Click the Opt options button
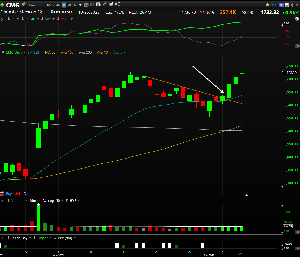The width and height of the screenshot is (300, 257). point(27,194)
